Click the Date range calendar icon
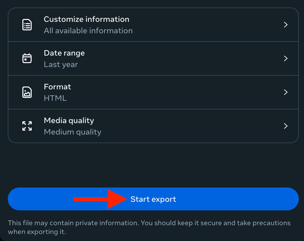 (x=27, y=58)
